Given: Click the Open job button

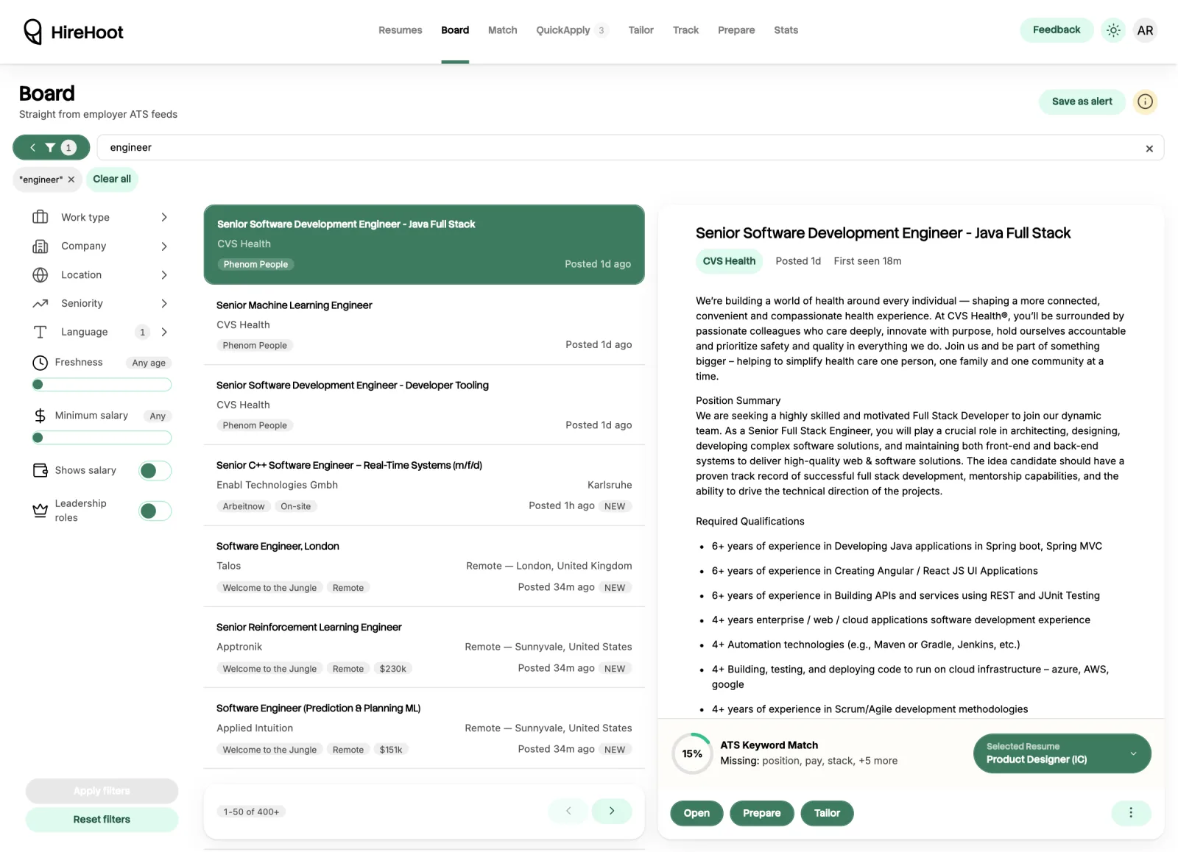Looking at the screenshot, I should (x=696, y=813).
